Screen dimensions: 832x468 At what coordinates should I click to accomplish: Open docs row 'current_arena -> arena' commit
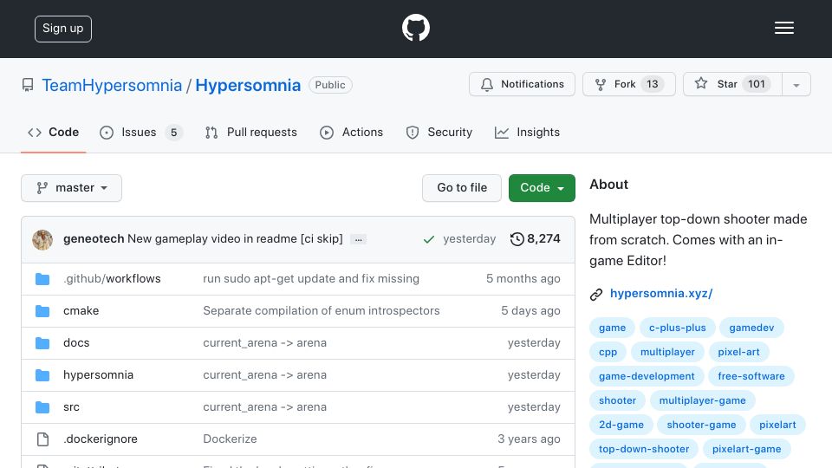265,343
